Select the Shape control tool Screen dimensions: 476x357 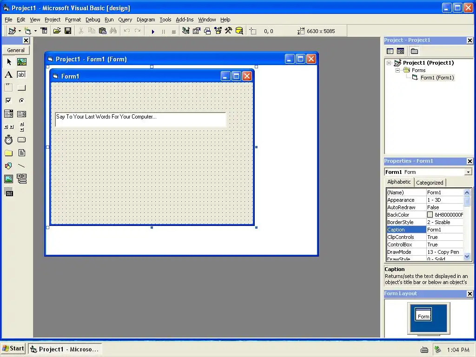coord(9,166)
